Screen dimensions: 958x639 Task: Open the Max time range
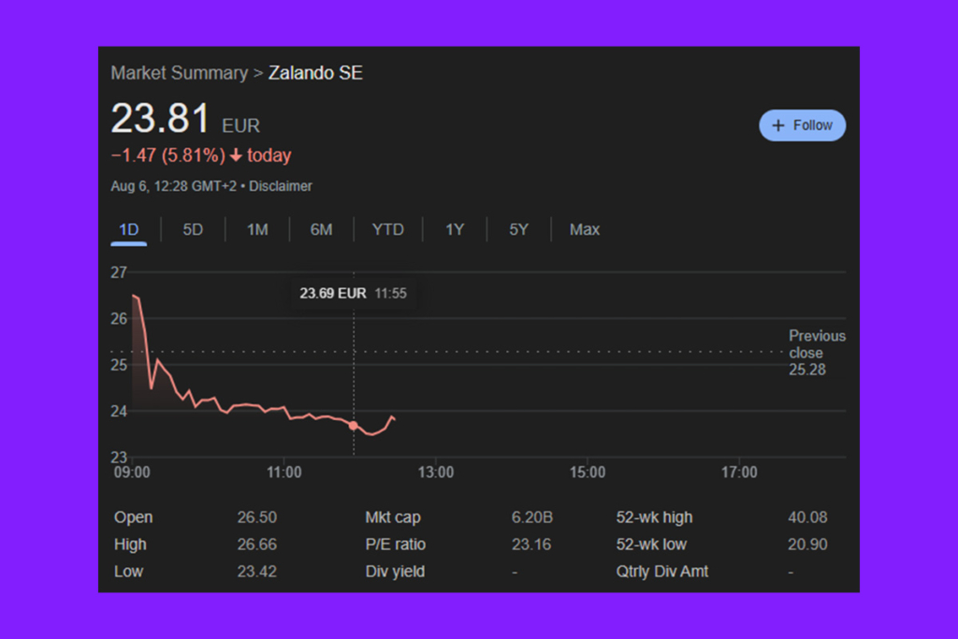click(x=584, y=229)
